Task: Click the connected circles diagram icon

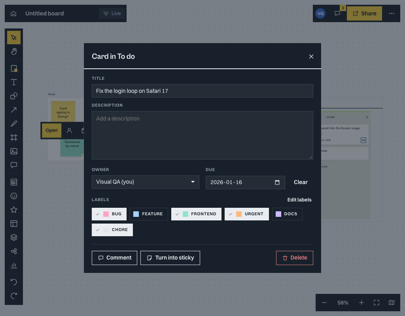Action: (x=14, y=251)
